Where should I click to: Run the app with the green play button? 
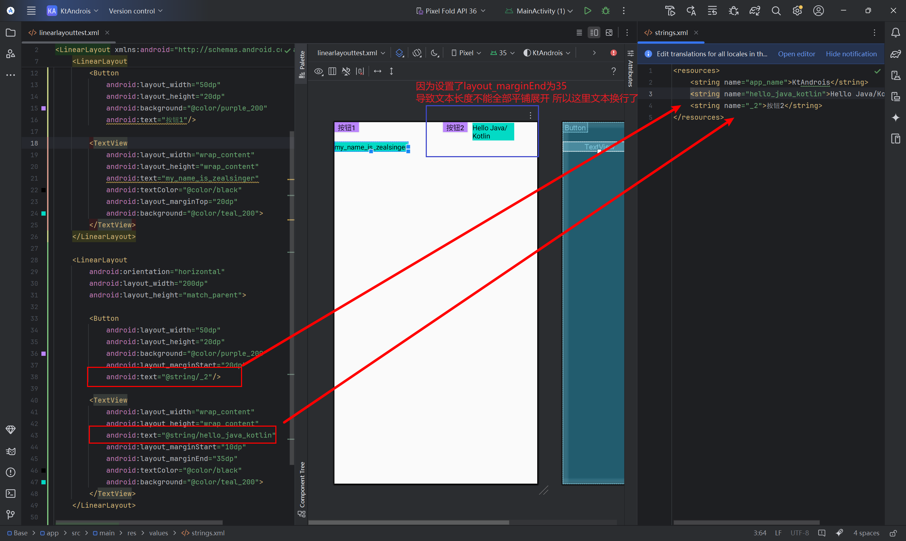pos(587,11)
